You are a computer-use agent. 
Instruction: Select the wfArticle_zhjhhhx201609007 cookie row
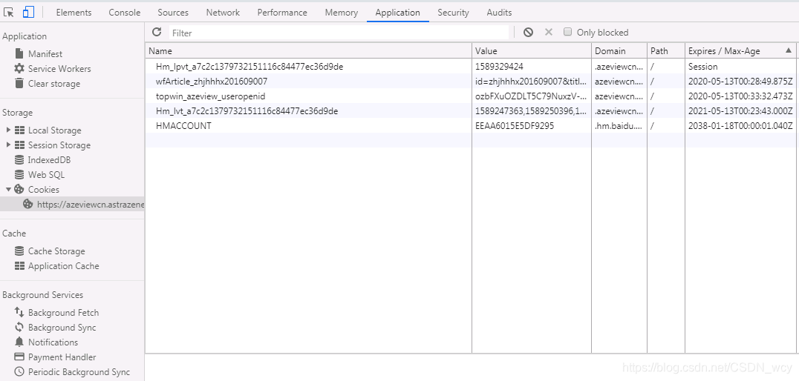coord(472,81)
